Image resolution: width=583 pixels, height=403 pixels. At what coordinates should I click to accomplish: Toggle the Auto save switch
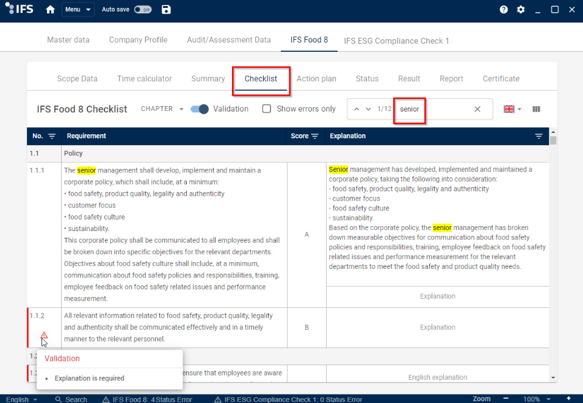143,10
